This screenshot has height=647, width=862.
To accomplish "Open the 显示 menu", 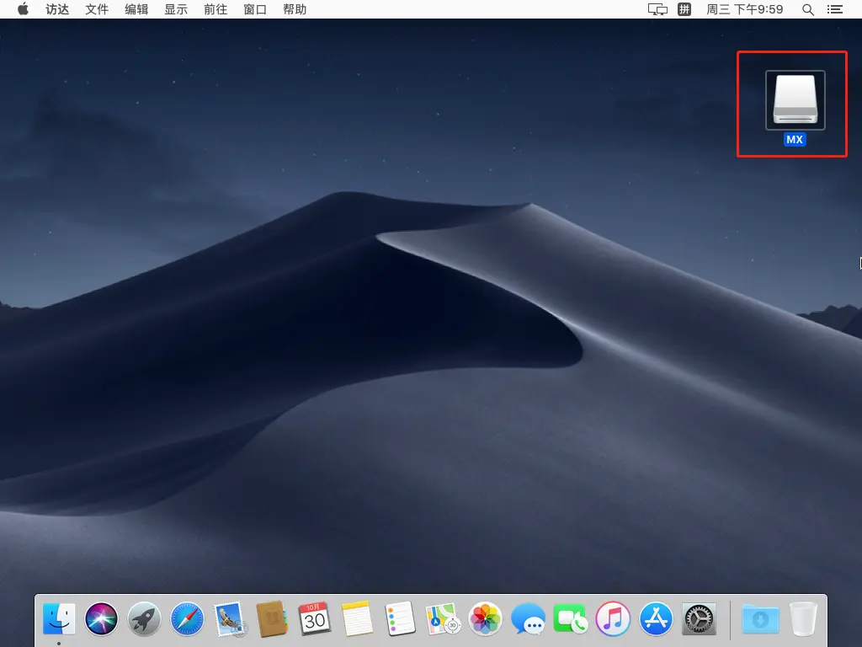I will tap(176, 9).
